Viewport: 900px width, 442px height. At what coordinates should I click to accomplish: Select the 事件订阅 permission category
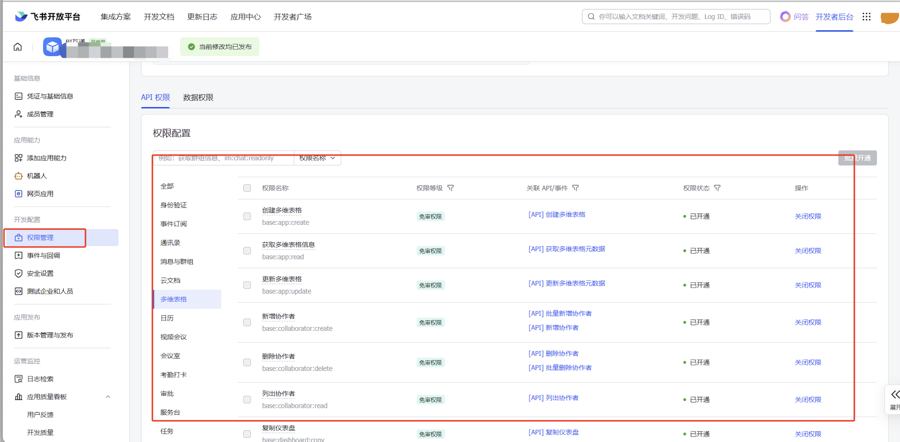click(174, 224)
